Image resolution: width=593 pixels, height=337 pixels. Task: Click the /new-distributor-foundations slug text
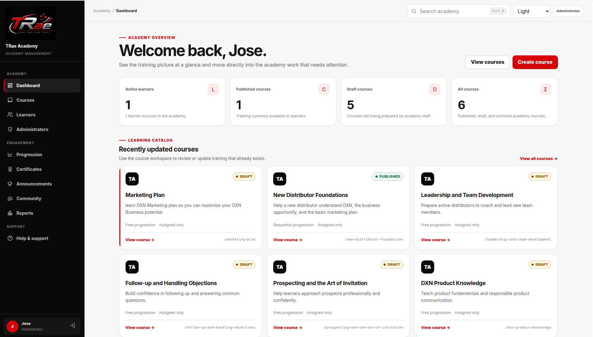tap(374, 240)
